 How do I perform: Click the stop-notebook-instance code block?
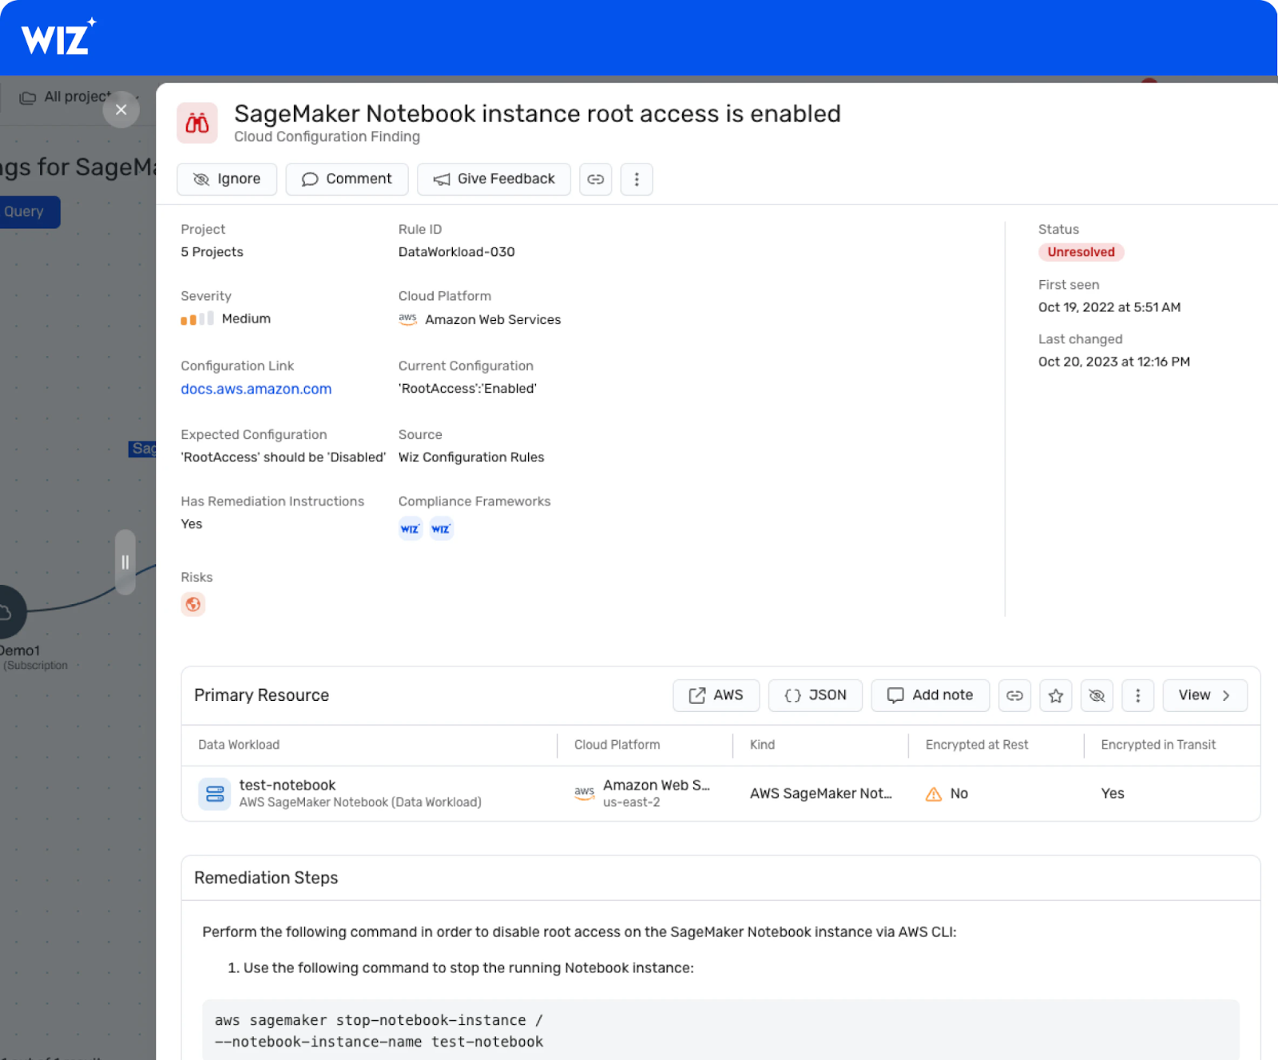pyautogui.click(x=720, y=1030)
